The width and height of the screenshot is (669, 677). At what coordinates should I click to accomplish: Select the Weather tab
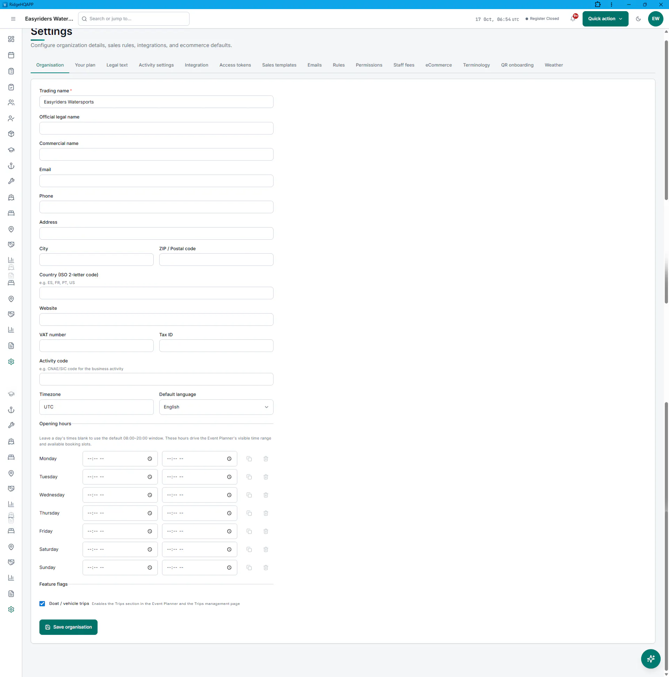coord(554,65)
